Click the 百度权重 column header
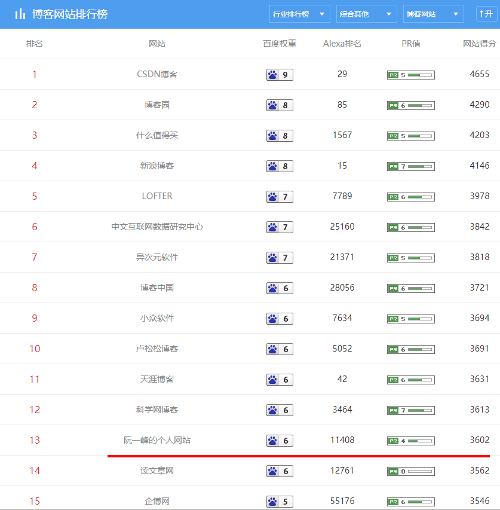The width and height of the screenshot is (500, 510). (280, 44)
